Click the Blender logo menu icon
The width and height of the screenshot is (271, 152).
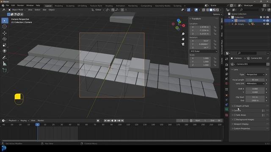point(3,5)
